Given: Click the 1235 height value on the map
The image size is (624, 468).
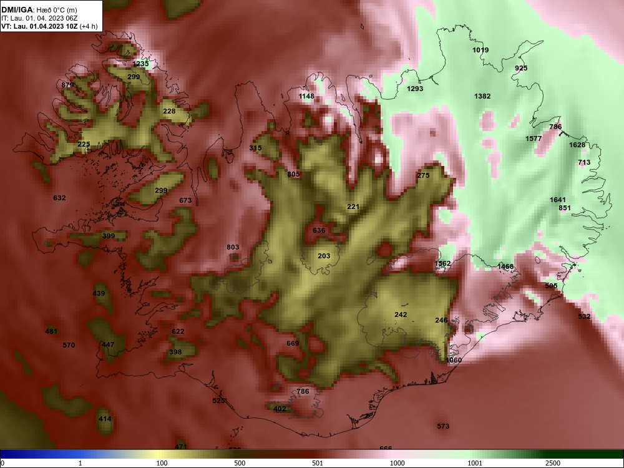Looking at the screenshot, I should tap(140, 64).
